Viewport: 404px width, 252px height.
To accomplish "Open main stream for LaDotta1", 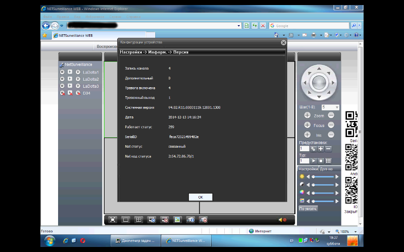I will pyautogui.click(x=70, y=72).
